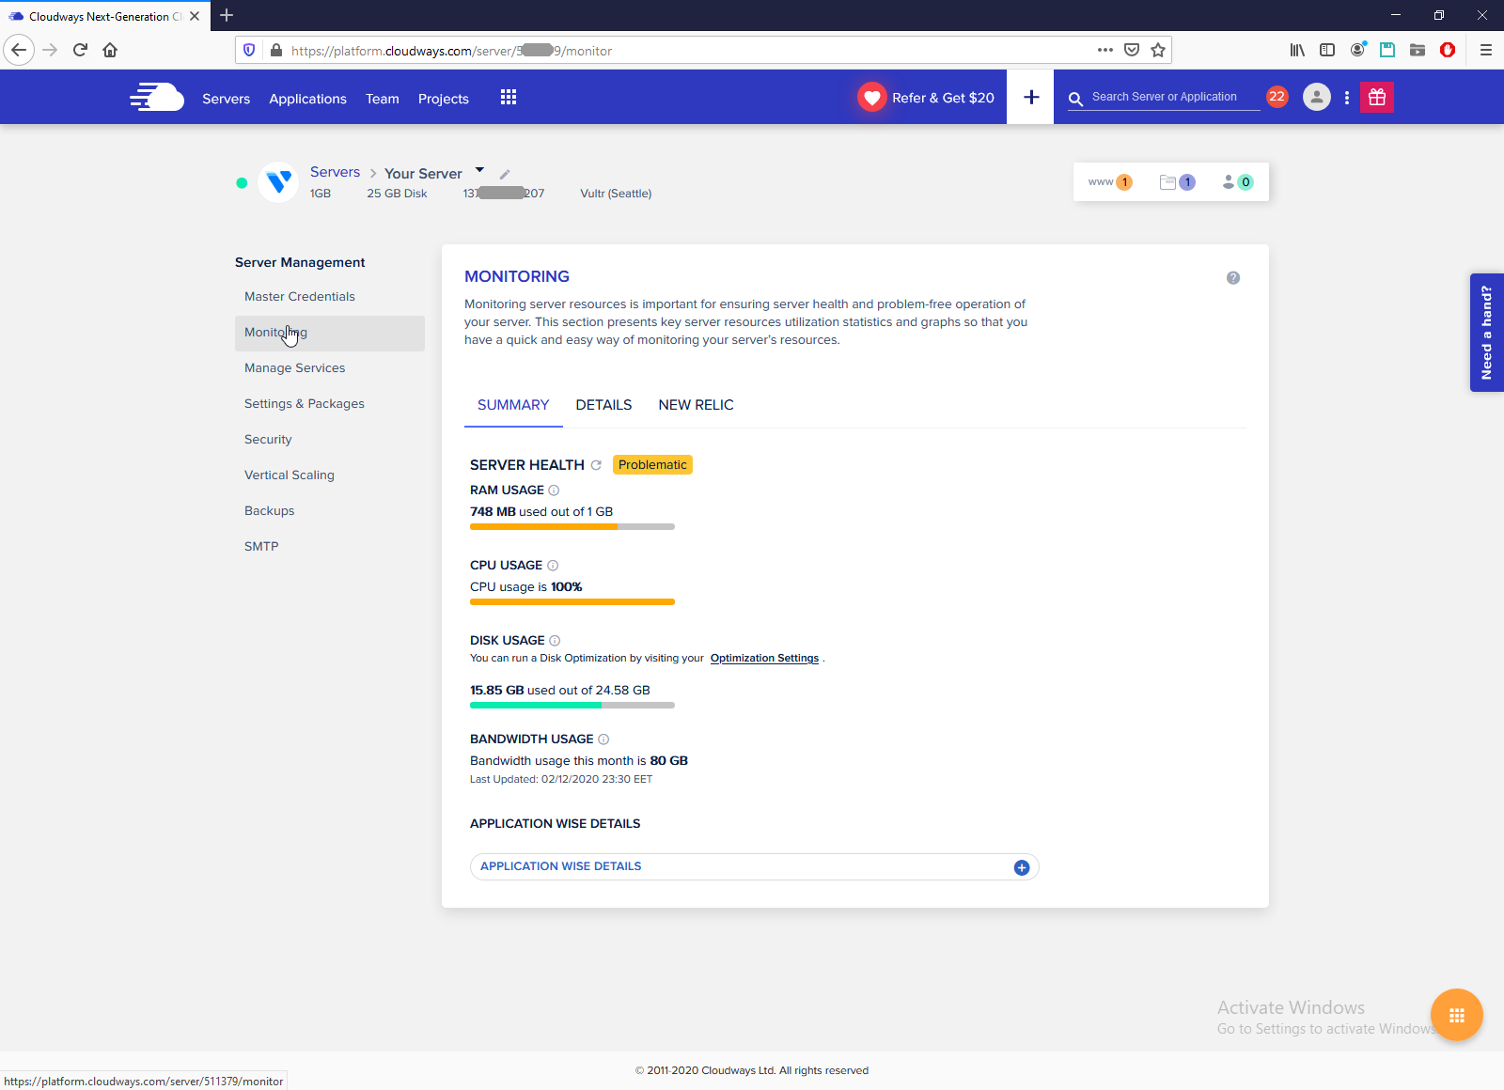Open the Need a hand? side tab
The width and height of the screenshot is (1504, 1090).
coord(1487,333)
